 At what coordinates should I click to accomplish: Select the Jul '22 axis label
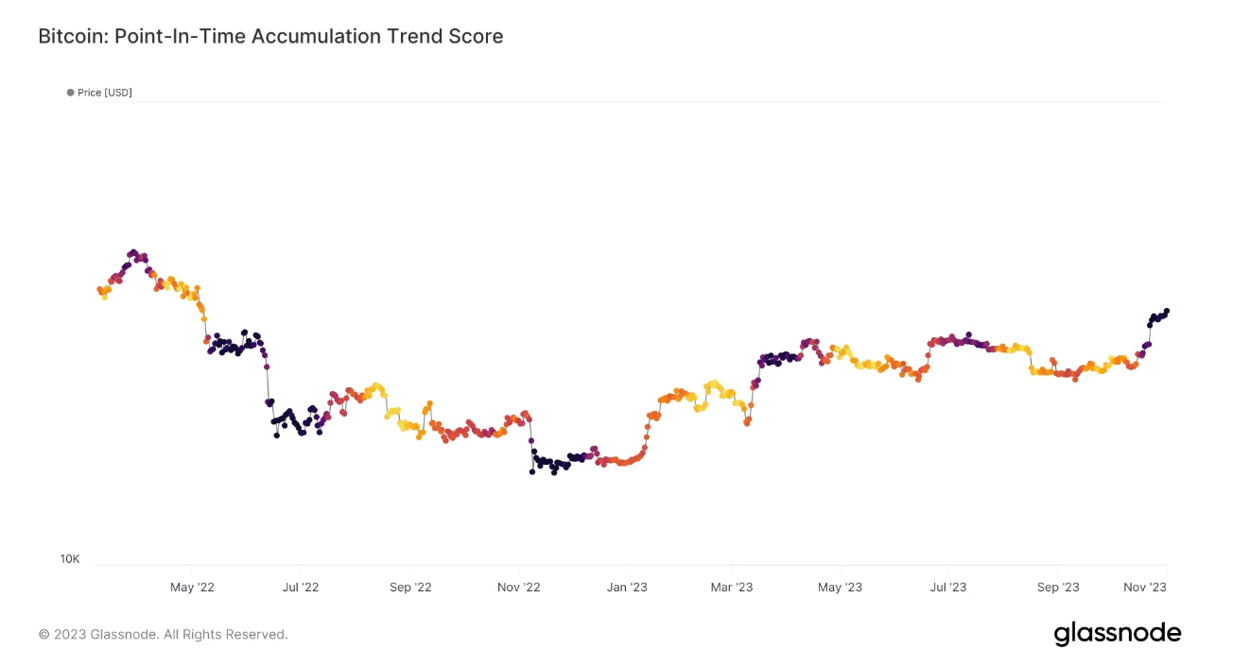tap(301, 588)
